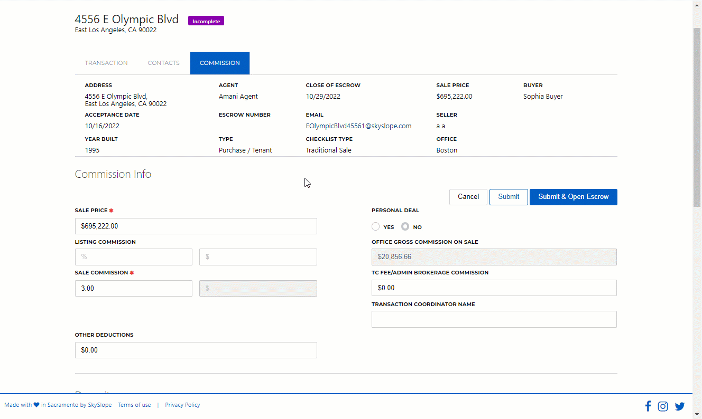Click Submit & Open Escrow button
This screenshot has width=702, height=419.
pos(574,197)
